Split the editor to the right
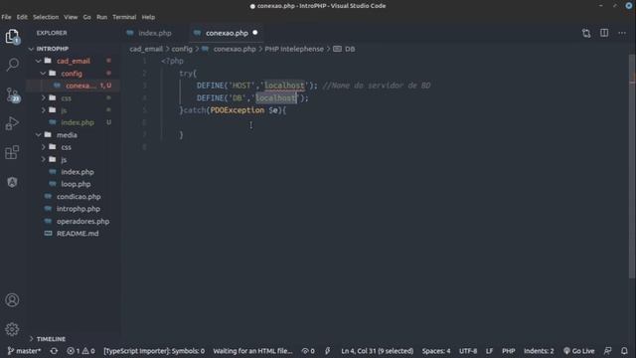Screen dimensions: 636x358 point(604,33)
